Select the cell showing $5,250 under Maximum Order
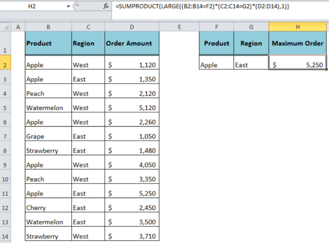Screen dimensions: 331x243 click(x=297, y=65)
